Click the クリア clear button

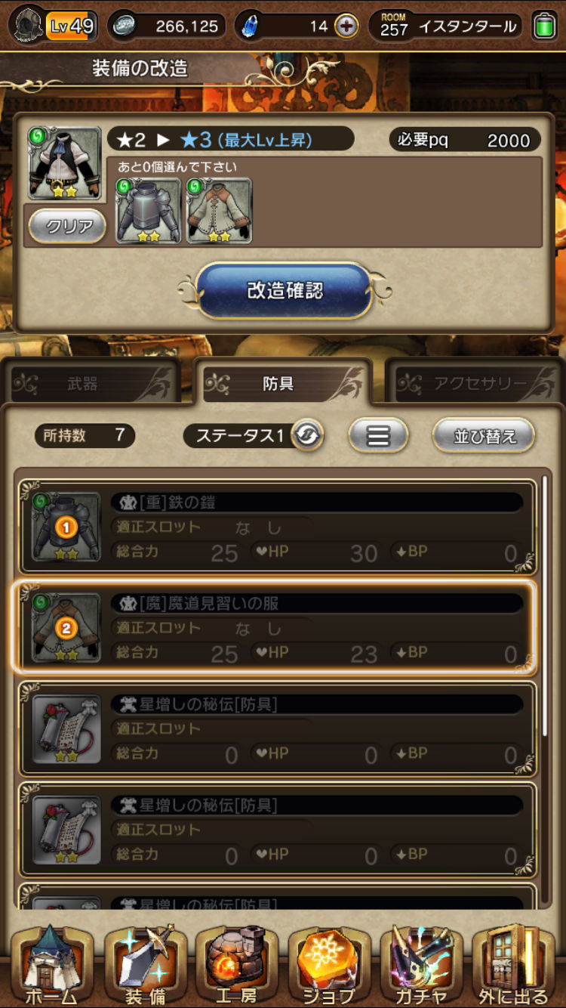coord(67,227)
